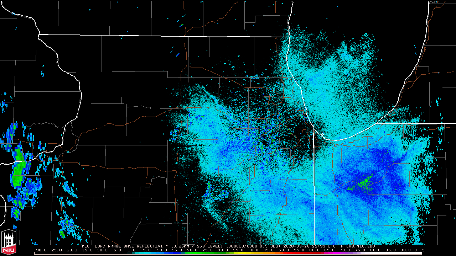Click the KLOT radar site center dot

tap(264, 143)
